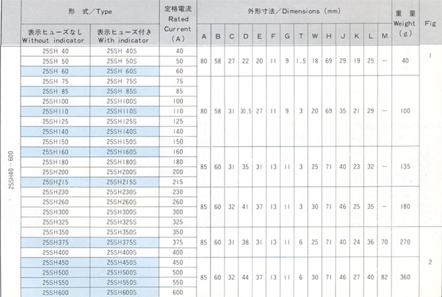
Task: Click dimension column header 'W'
Action: tap(315, 35)
